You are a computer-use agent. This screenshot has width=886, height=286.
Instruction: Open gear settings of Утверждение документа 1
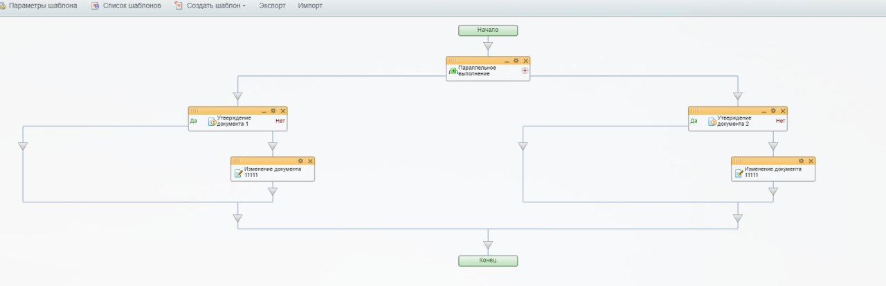click(x=273, y=111)
